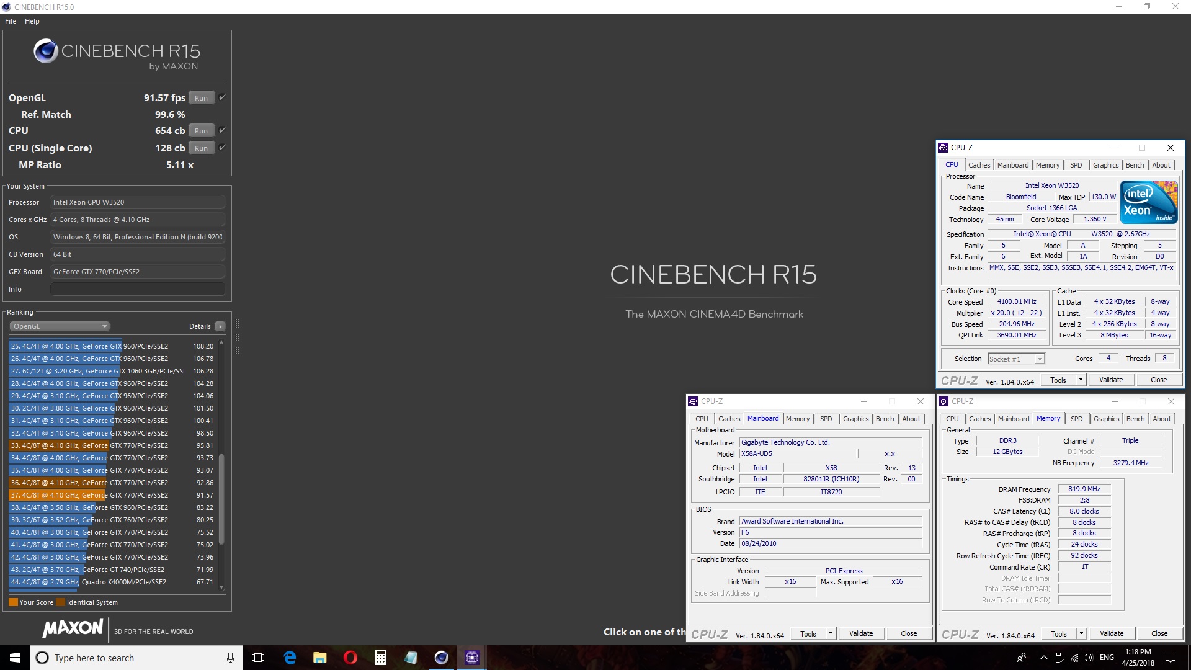Expand ranking Details arrow button
This screenshot has height=670, width=1191.
pyautogui.click(x=220, y=326)
